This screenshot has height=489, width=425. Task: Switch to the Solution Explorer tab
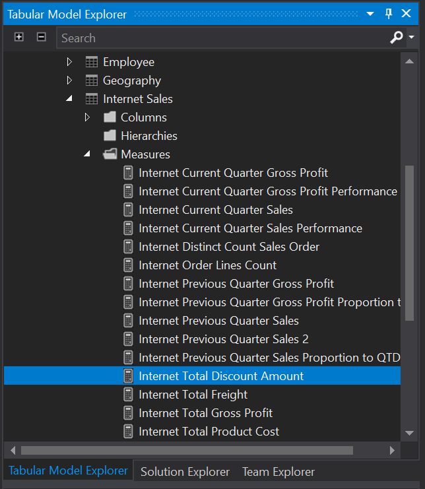tap(185, 472)
